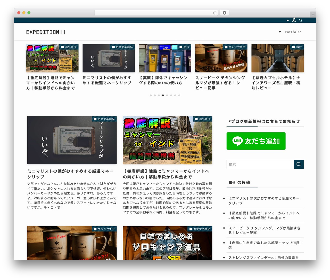
Task: Reload the page with the browser refresh icon
Action: (214, 13)
